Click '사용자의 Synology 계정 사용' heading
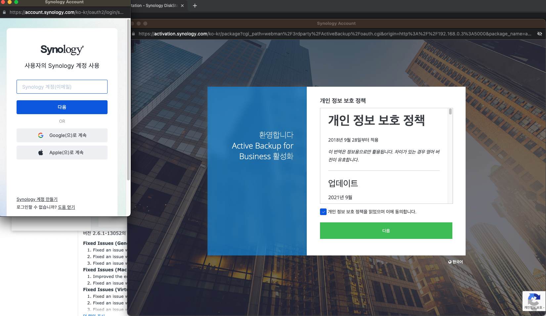Screen dimensions: 546x316 tap(62, 66)
